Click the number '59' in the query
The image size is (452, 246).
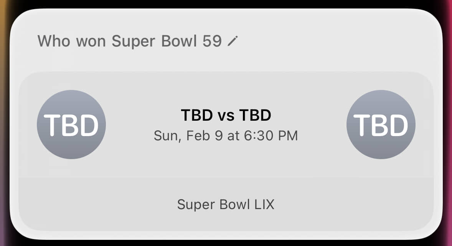pos(212,41)
